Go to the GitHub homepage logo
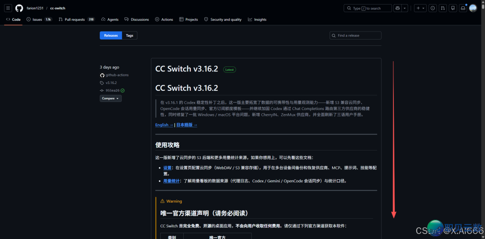Viewport: 485px width, 239px height. [19, 9]
